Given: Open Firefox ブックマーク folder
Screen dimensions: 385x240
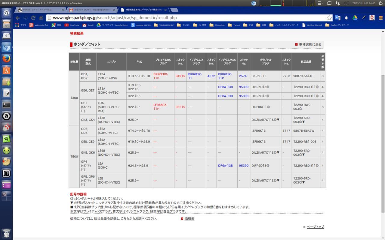Looking at the screenshot, I should (x=337, y=25).
